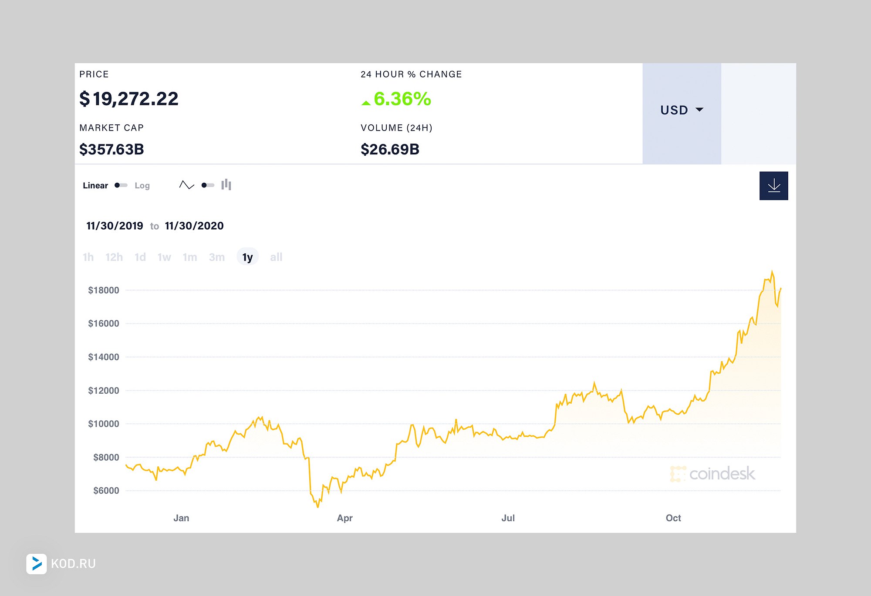Select the line chart icon
The height and width of the screenshot is (596, 871).
click(187, 185)
